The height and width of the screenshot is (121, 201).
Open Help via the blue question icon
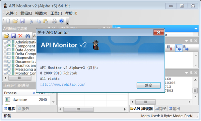[x=62, y=21]
